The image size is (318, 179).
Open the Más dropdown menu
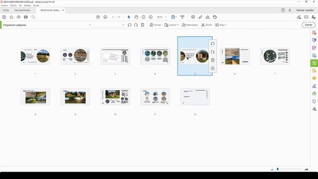[x=221, y=25]
